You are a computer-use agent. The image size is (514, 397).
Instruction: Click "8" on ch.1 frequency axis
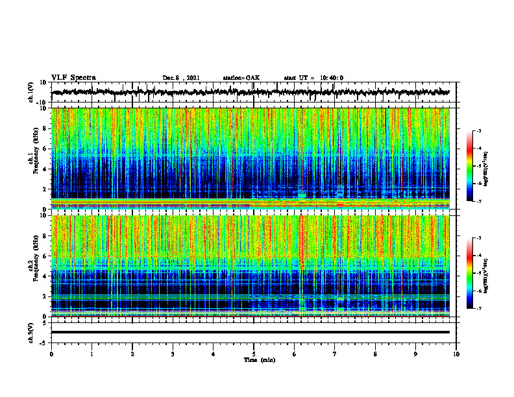45,128
